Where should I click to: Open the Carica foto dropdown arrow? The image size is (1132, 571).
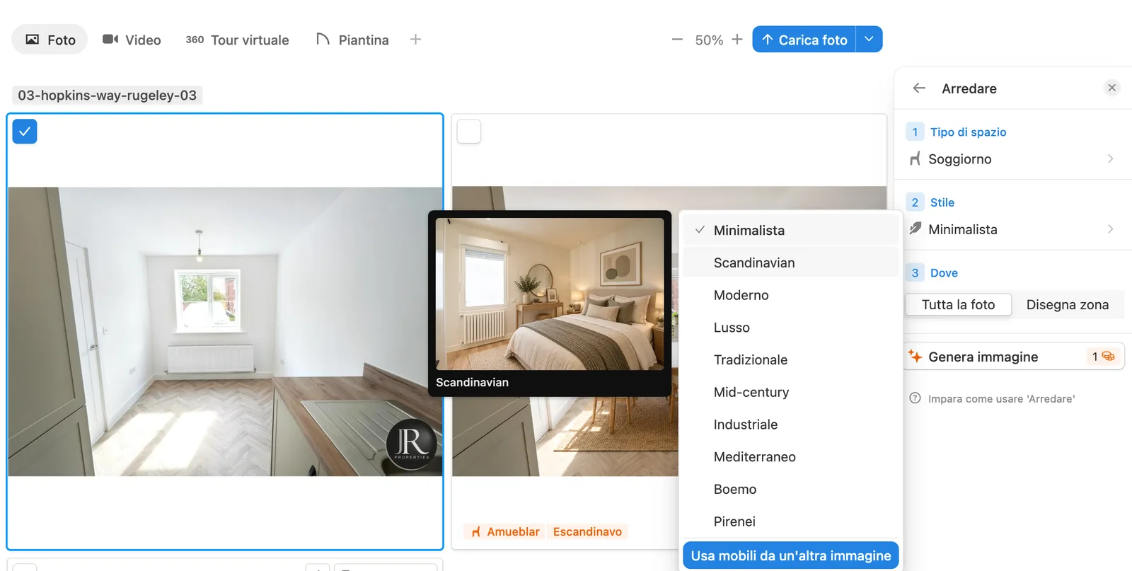pyautogui.click(x=870, y=40)
